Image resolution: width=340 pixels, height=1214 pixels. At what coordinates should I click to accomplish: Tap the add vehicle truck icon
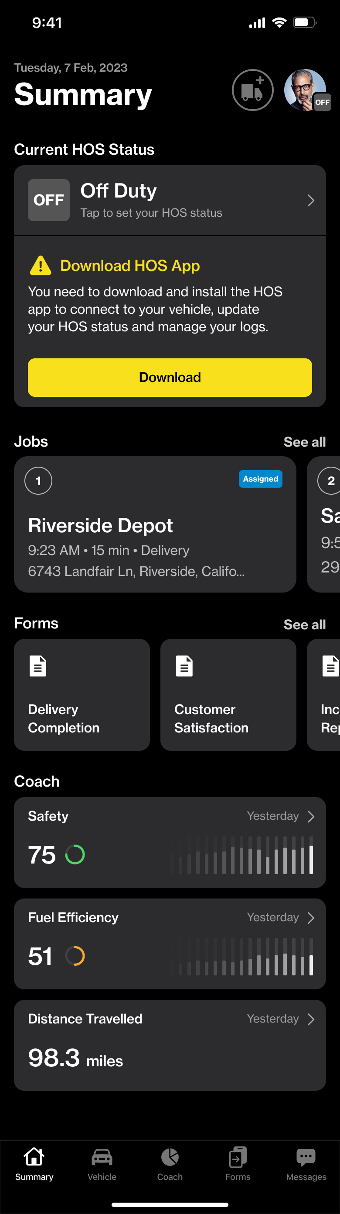click(x=252, y=90)
